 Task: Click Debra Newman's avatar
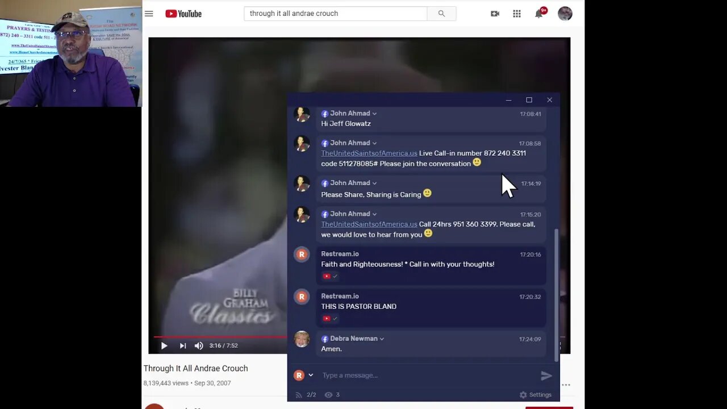pos(302,339)
